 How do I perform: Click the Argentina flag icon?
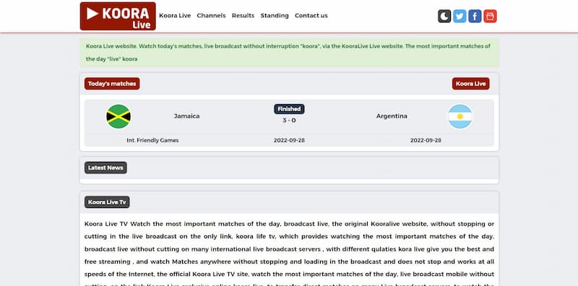click(460, 116)
